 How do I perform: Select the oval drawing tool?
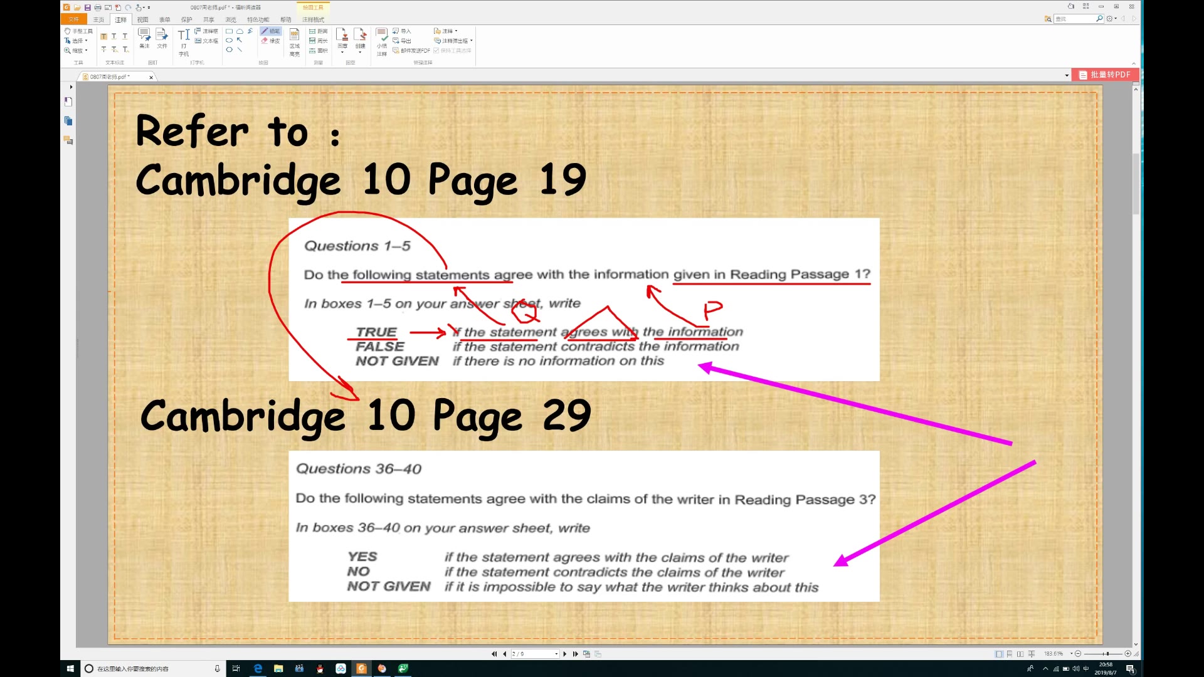[x=229, y=40]
